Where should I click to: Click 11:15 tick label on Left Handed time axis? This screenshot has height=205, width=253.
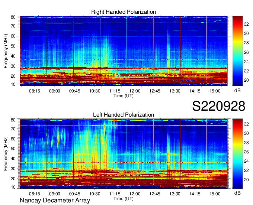coord(115,194)
